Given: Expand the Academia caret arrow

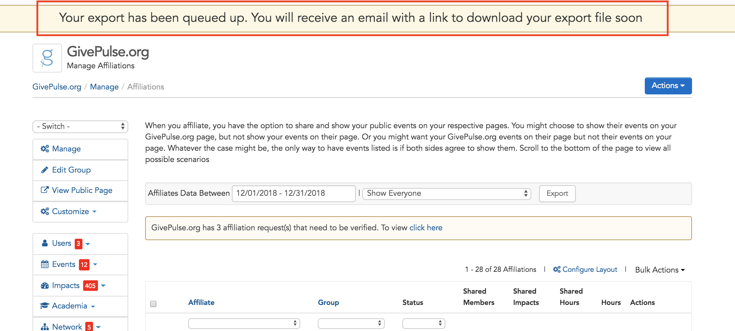Looking at the screenshot, I should pyautogui.click(x=93, y=306).
